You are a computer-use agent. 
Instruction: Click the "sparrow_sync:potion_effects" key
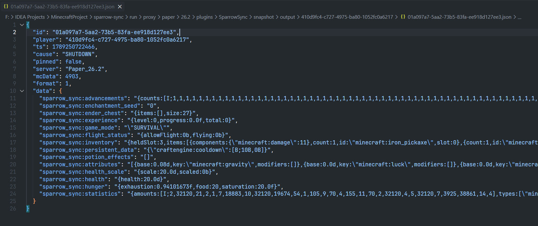pyautogui.click(x=86, y=157)
